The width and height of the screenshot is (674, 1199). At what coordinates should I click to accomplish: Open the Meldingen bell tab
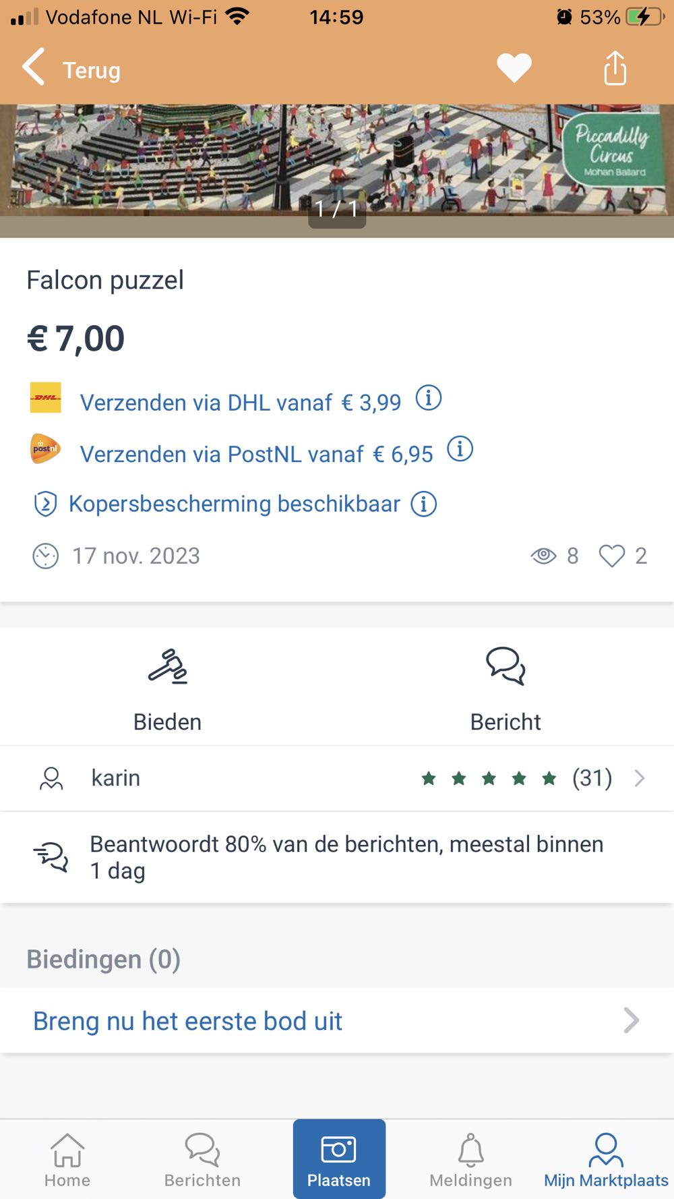(x=470, y=1159)
